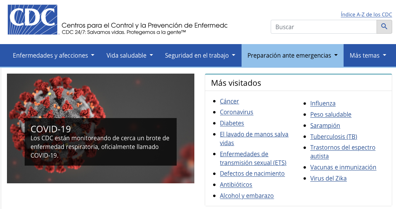Open the Enfermedades y afecciones menu
This screenshot has height=209, width=396.
click(53, 55)
